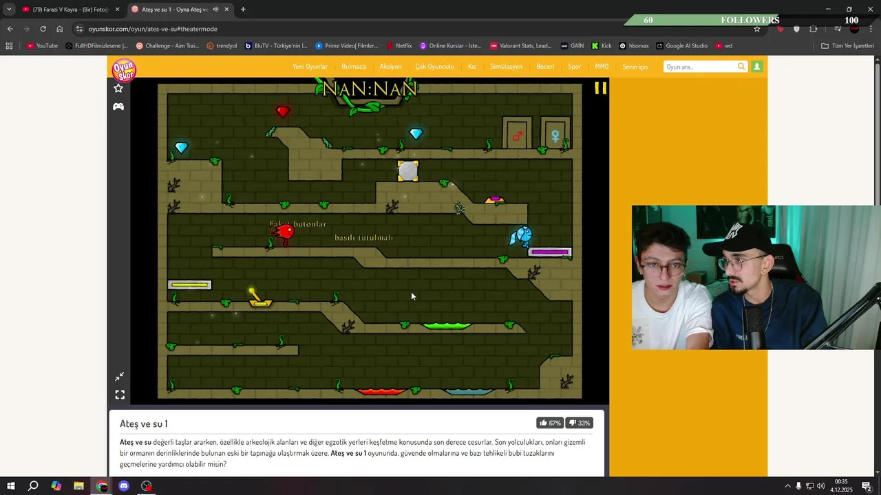Open Prime Video bookmark
The image size is (881, 495).
click(347, 46)
